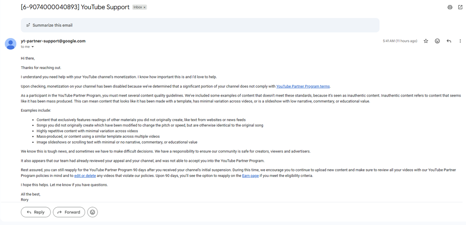
Task: Click 'Thanks for reaching out.' line
Action: (41, 67)
